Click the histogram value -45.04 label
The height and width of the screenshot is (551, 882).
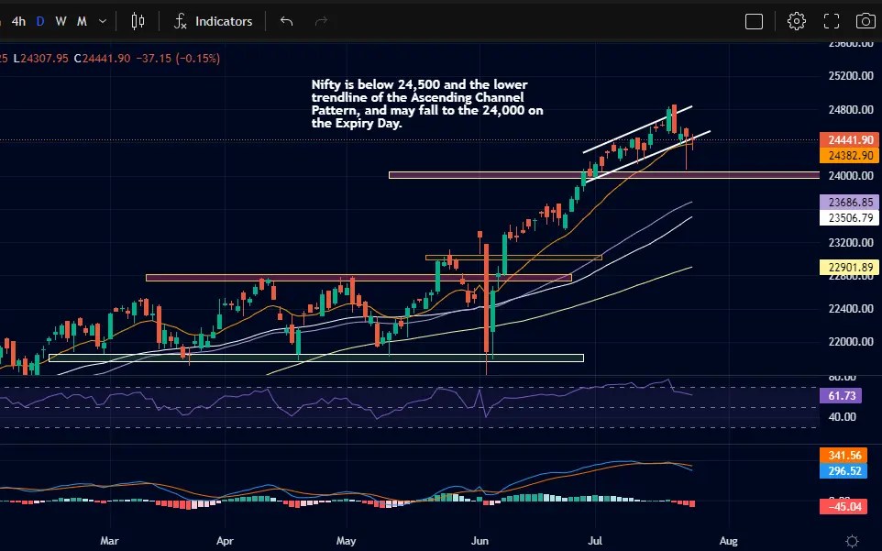click(x=843, y=507)
